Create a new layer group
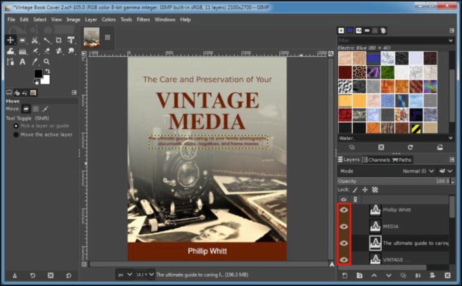 tap(359, 275)
